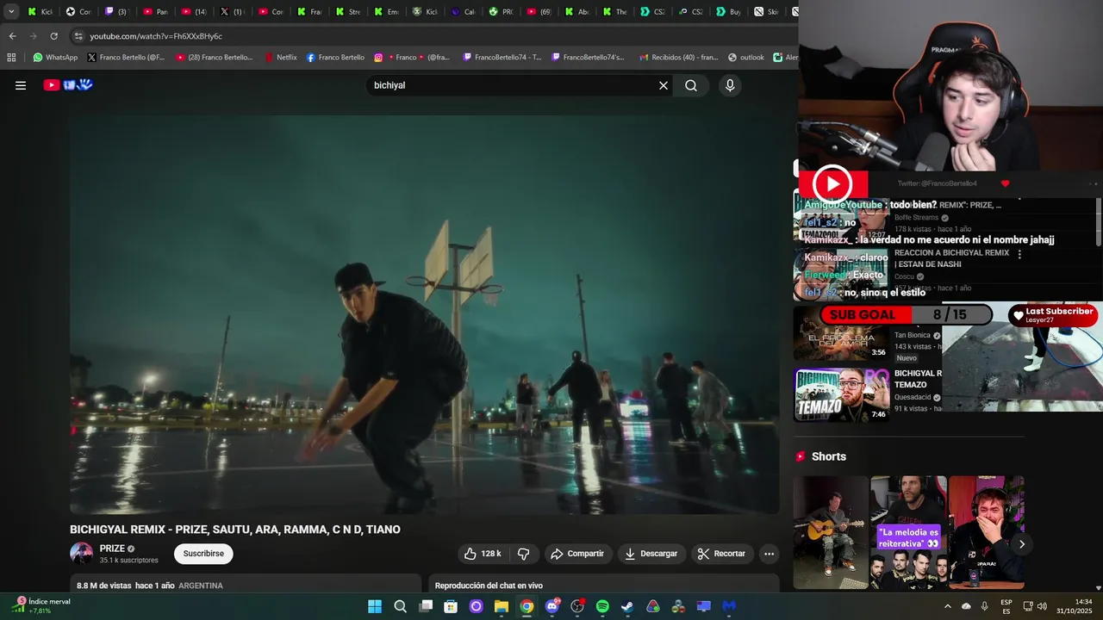
Task: Switch to the (69 YouTube tab
Action: point(539,11)
